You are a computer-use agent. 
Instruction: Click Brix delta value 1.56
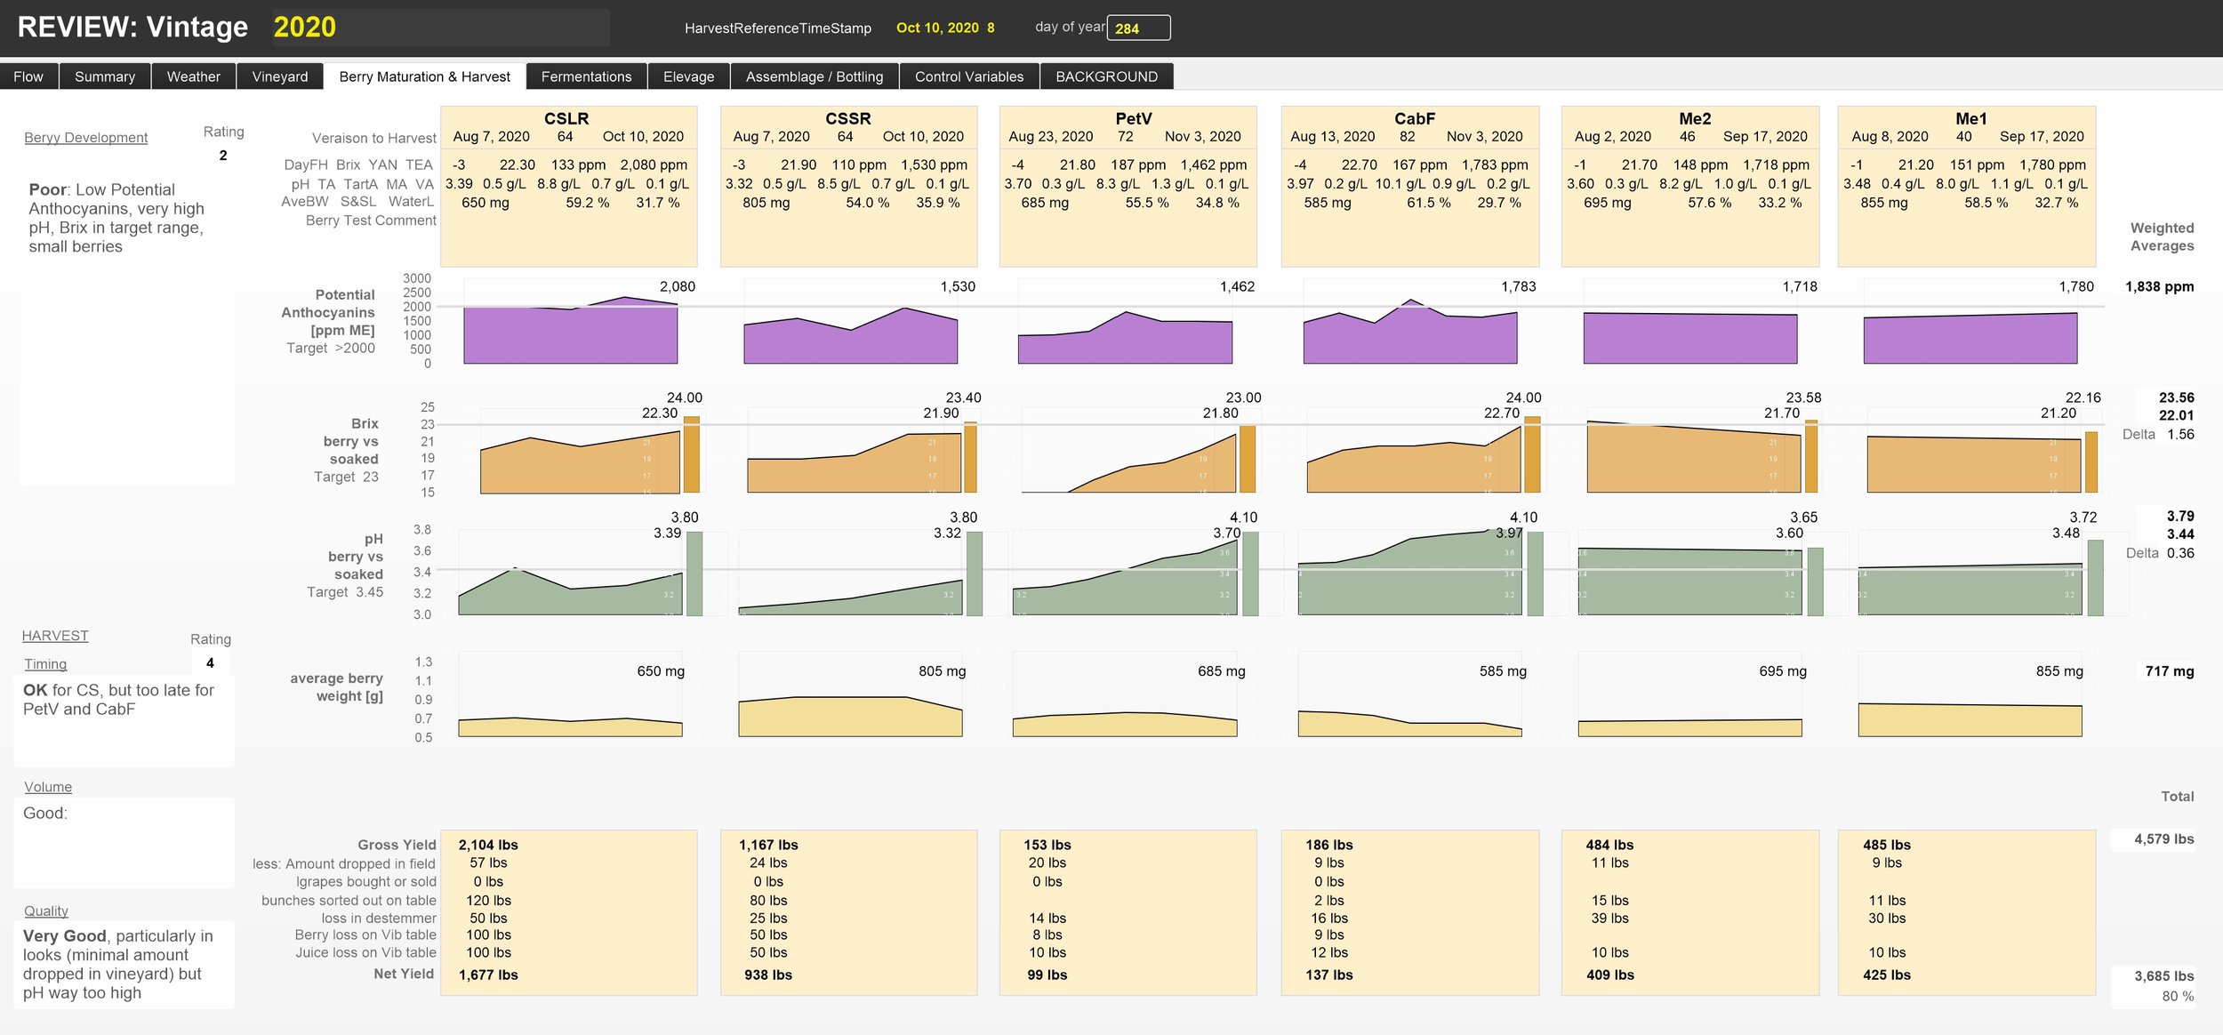point(2180,434)
